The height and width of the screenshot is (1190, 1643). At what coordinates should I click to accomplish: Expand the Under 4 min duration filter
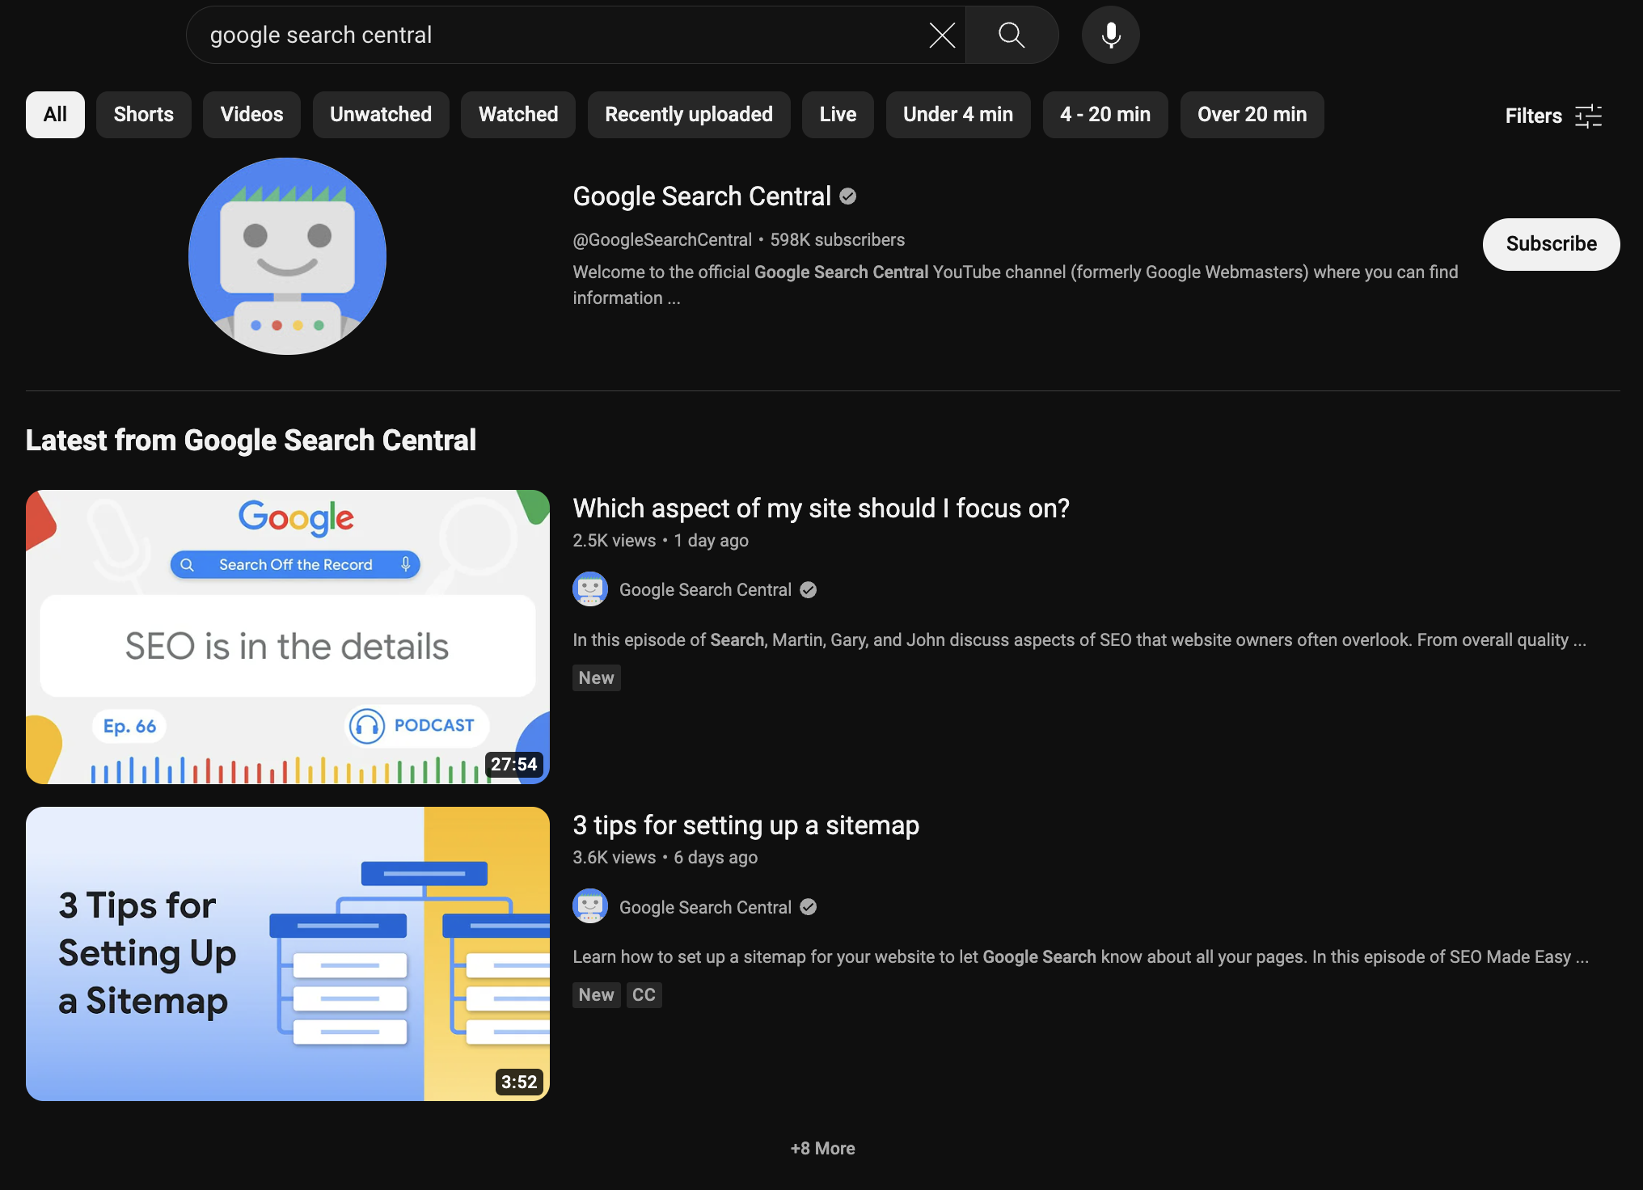pyautogui.click(x=958, y=113)
